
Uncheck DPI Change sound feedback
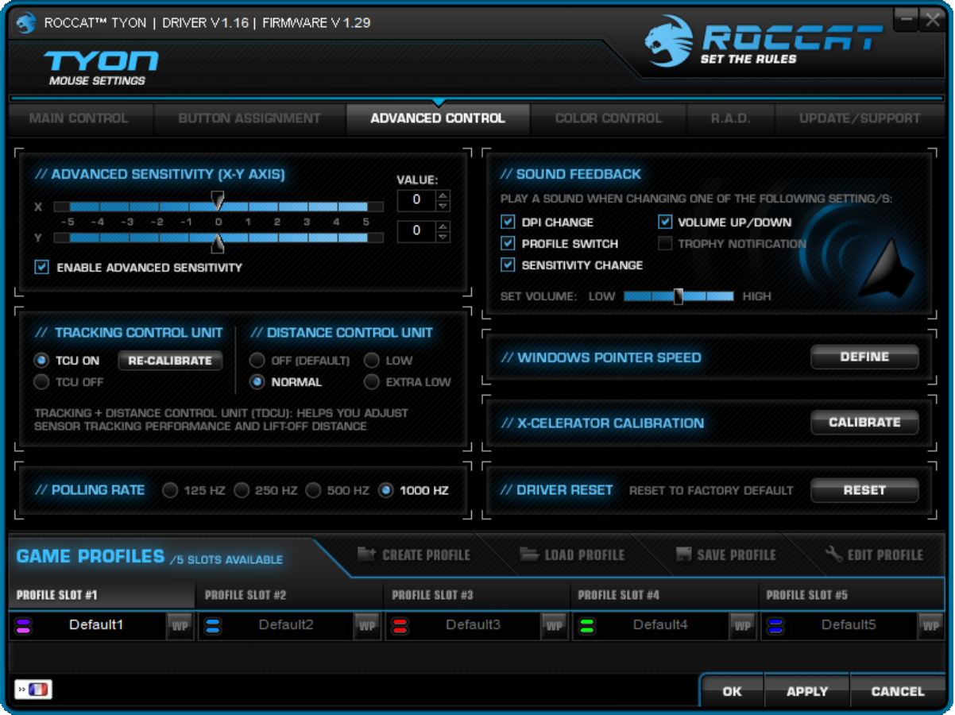(508, 222)
